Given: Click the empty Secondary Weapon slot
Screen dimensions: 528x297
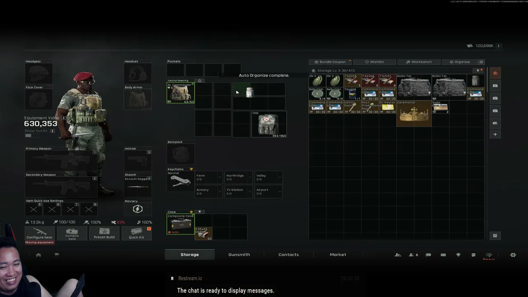Looking at the screenshot, I should [61, 186].
